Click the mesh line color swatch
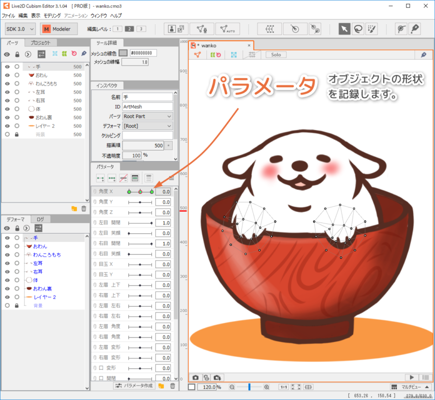This screenshot has height=400, width=435. [123, 53]
